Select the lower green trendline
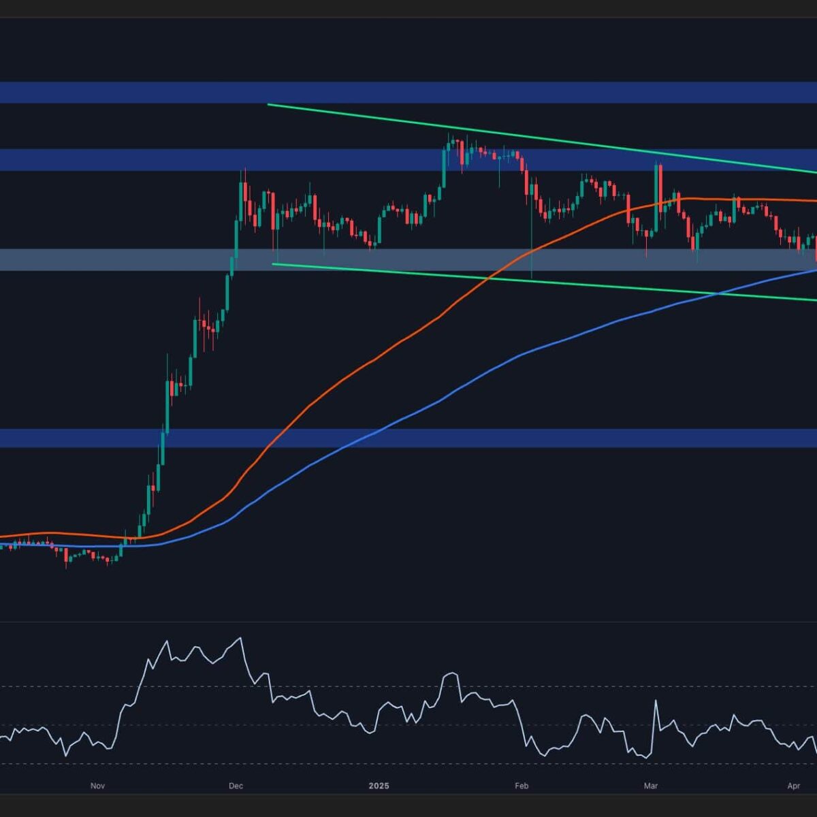Viewport: 817px width, 817px height. point(545,281)
